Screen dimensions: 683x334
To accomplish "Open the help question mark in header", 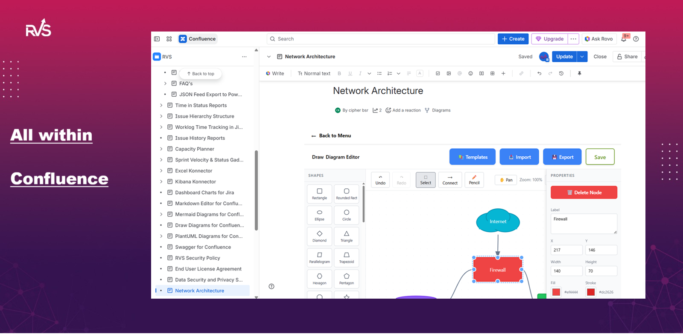I will 636,39.
